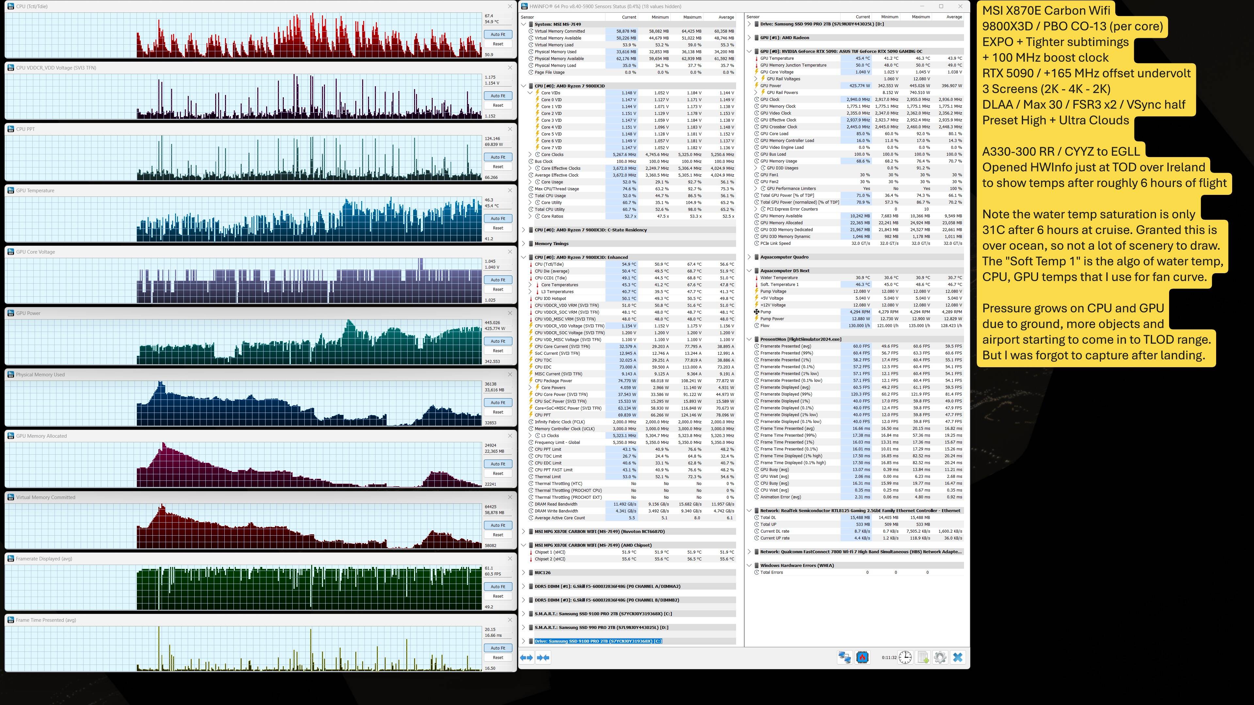The image size is (1254, 705).
Task: Click the Average column header in right pane
Action: pos(954,17)
